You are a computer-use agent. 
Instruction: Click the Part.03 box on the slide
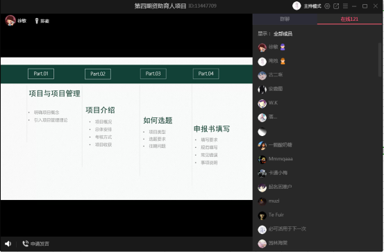[x=153, y=74]
